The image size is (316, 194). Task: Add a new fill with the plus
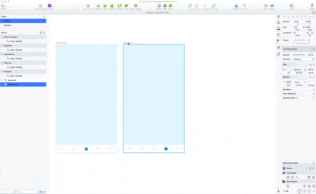coord(313,65)
